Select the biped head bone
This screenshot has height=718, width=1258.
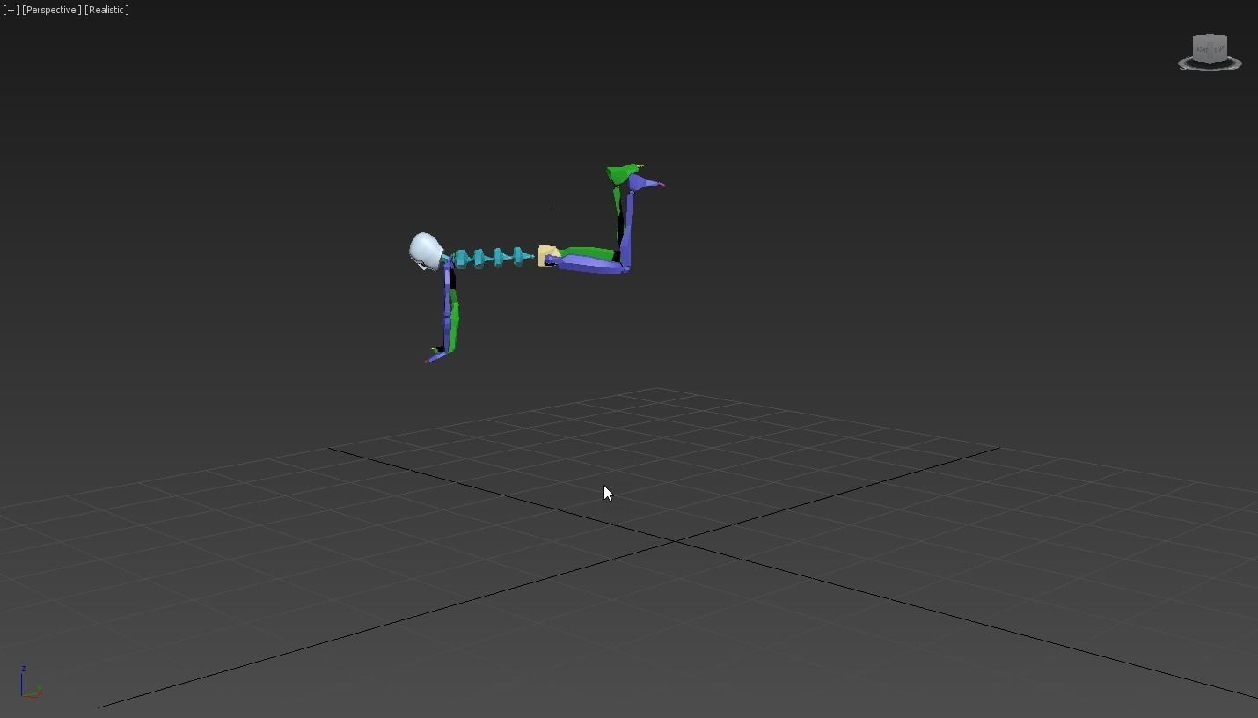[x=425, y=251]
